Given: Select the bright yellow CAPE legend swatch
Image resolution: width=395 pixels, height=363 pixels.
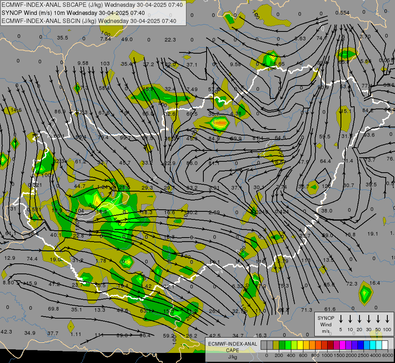Looking at the screenshot, I should [300, 345].
